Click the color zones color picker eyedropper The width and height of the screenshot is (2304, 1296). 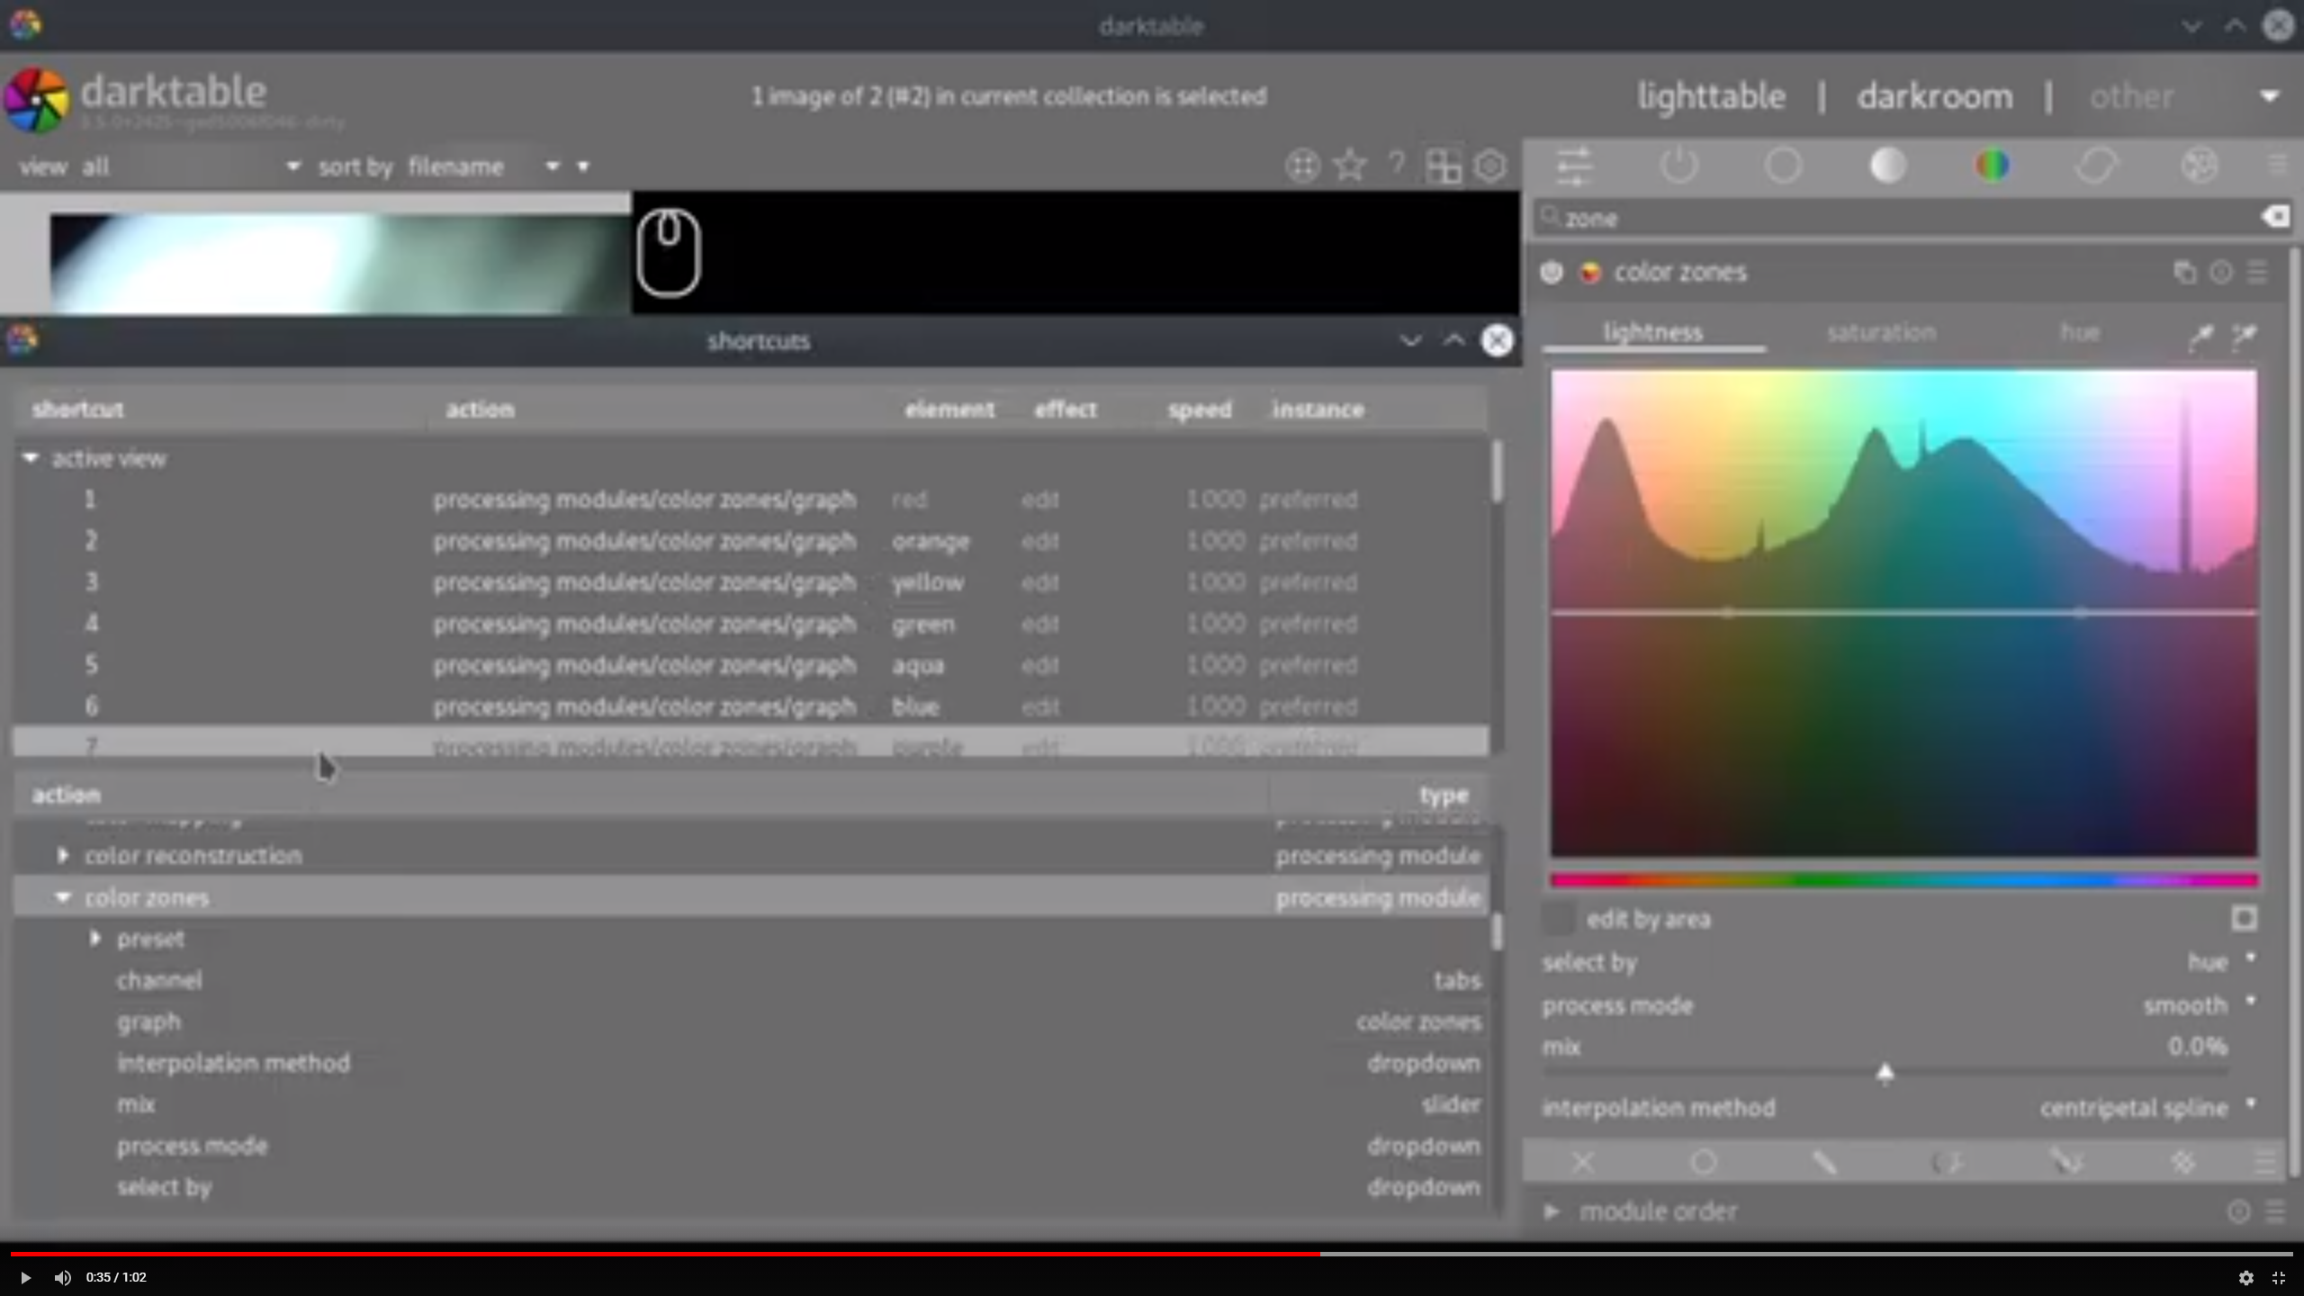2200,336
